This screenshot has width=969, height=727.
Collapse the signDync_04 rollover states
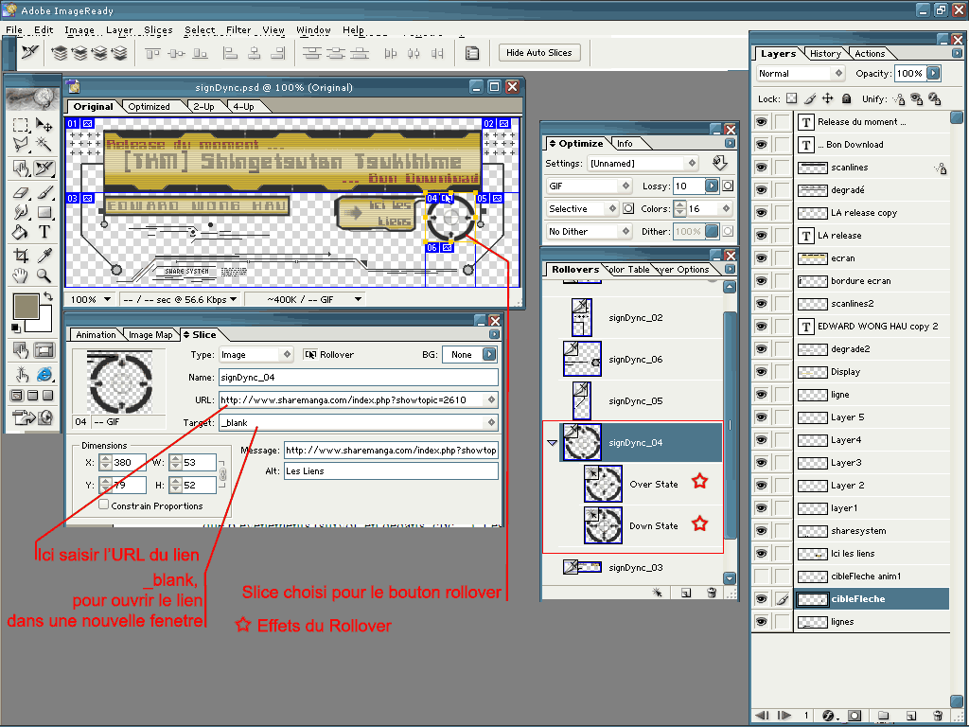(x=553, y=443)
